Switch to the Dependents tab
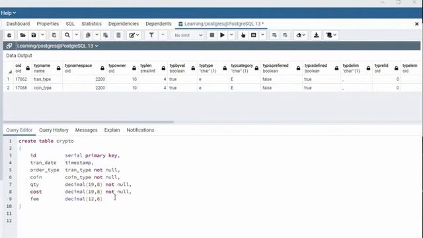423x238 pixels. pyautogui.click(x=159, y=24)
